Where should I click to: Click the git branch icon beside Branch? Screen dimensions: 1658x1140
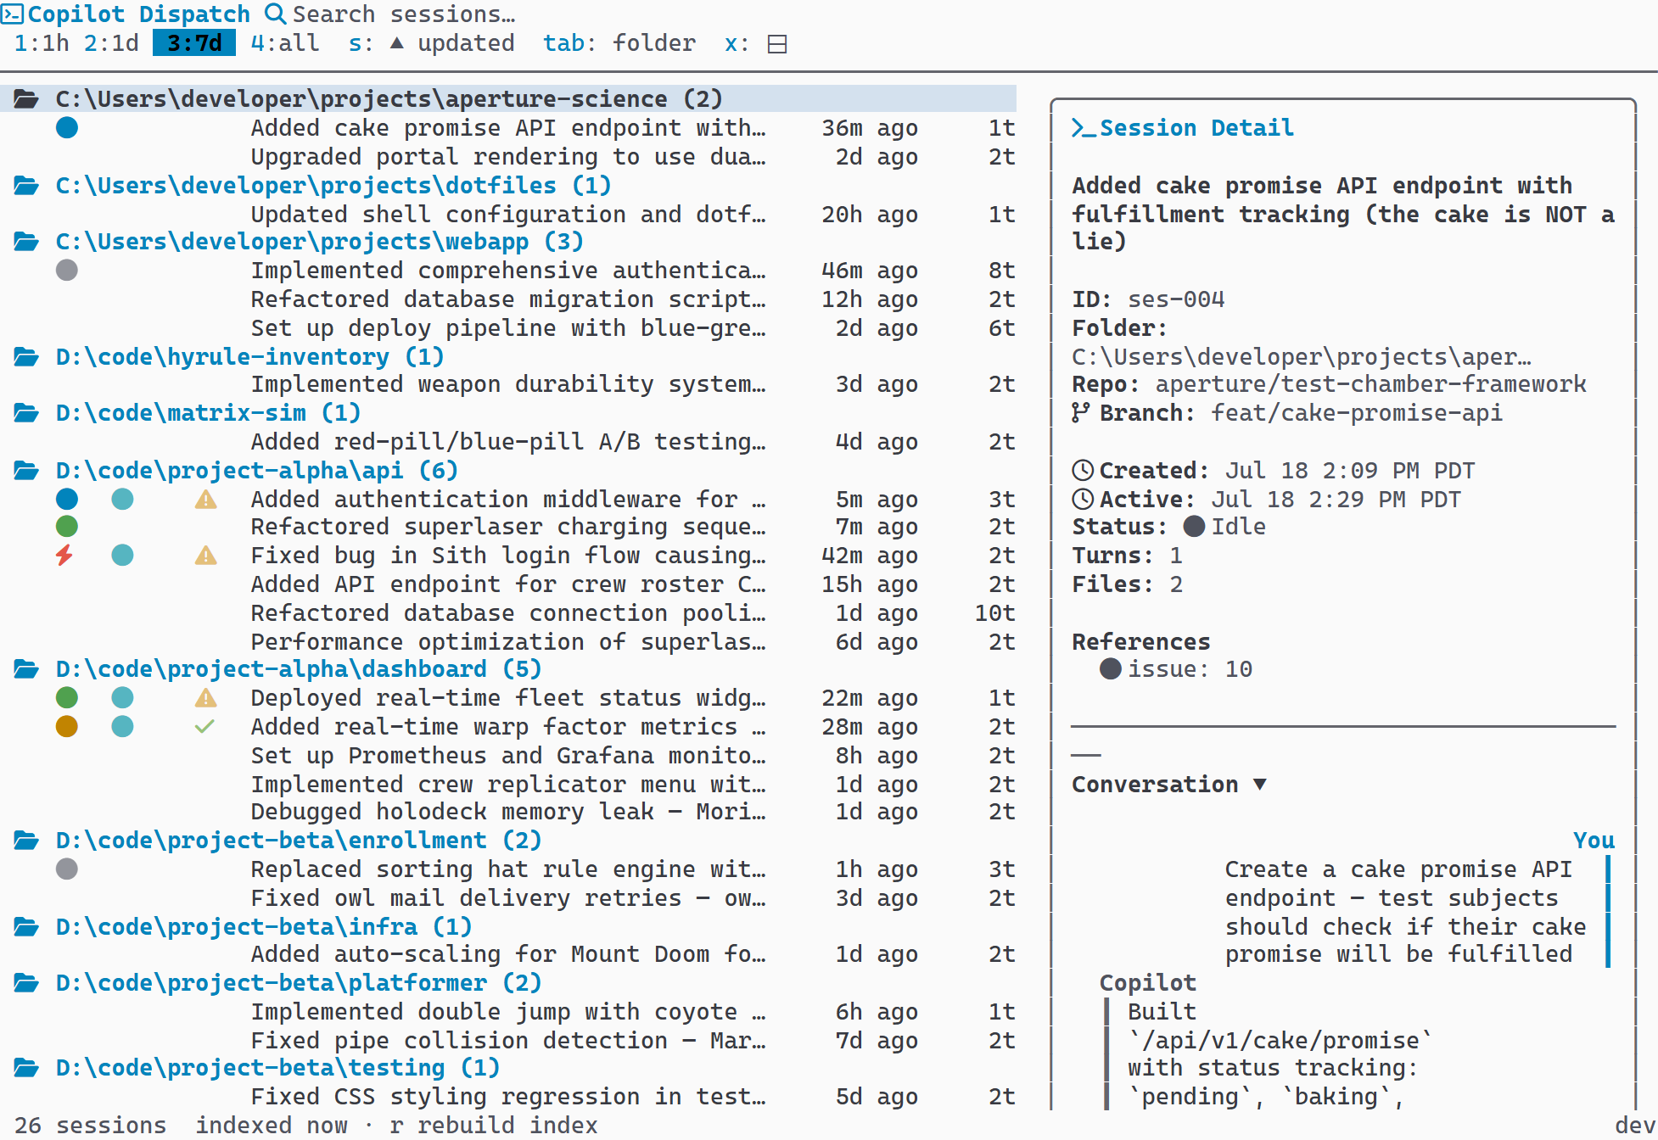pos(1080,413)
